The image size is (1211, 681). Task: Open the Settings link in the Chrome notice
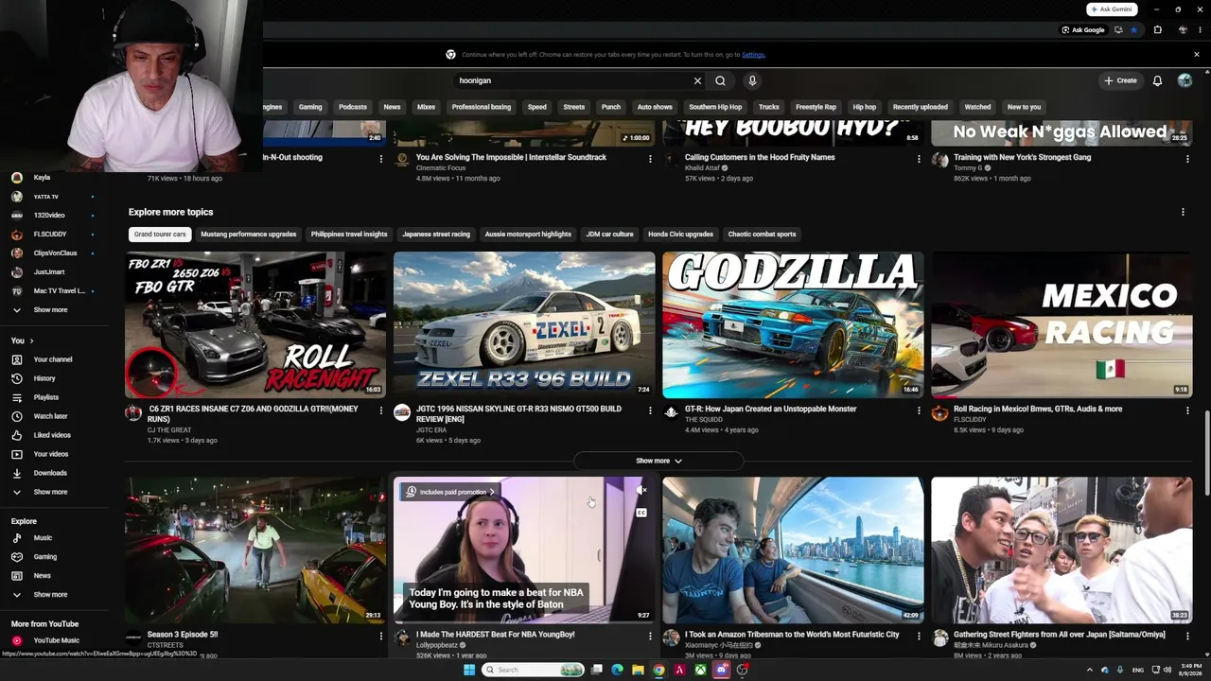click(x=753, y=55)
